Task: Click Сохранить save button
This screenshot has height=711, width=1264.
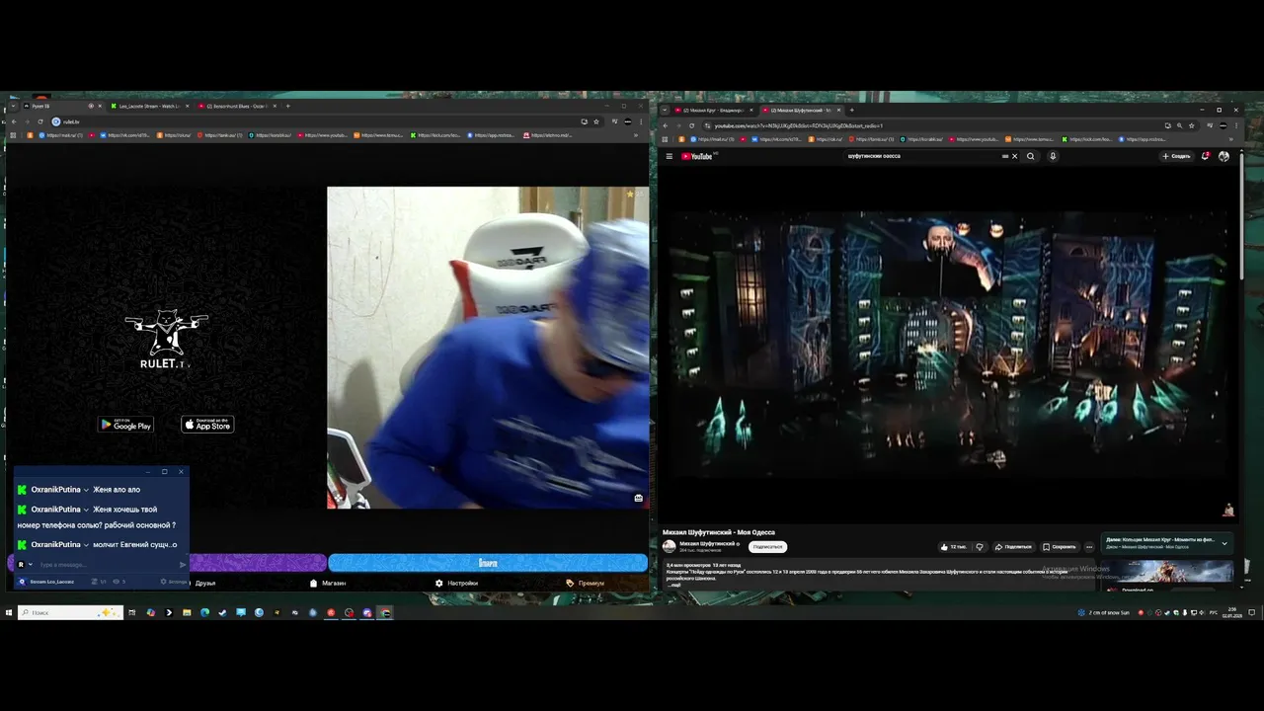Action: (1060, 546)
